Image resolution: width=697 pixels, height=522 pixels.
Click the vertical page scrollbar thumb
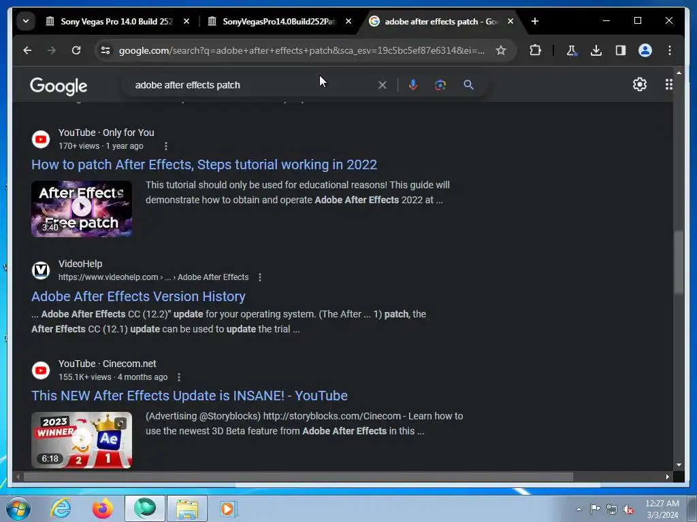point(678,263)
